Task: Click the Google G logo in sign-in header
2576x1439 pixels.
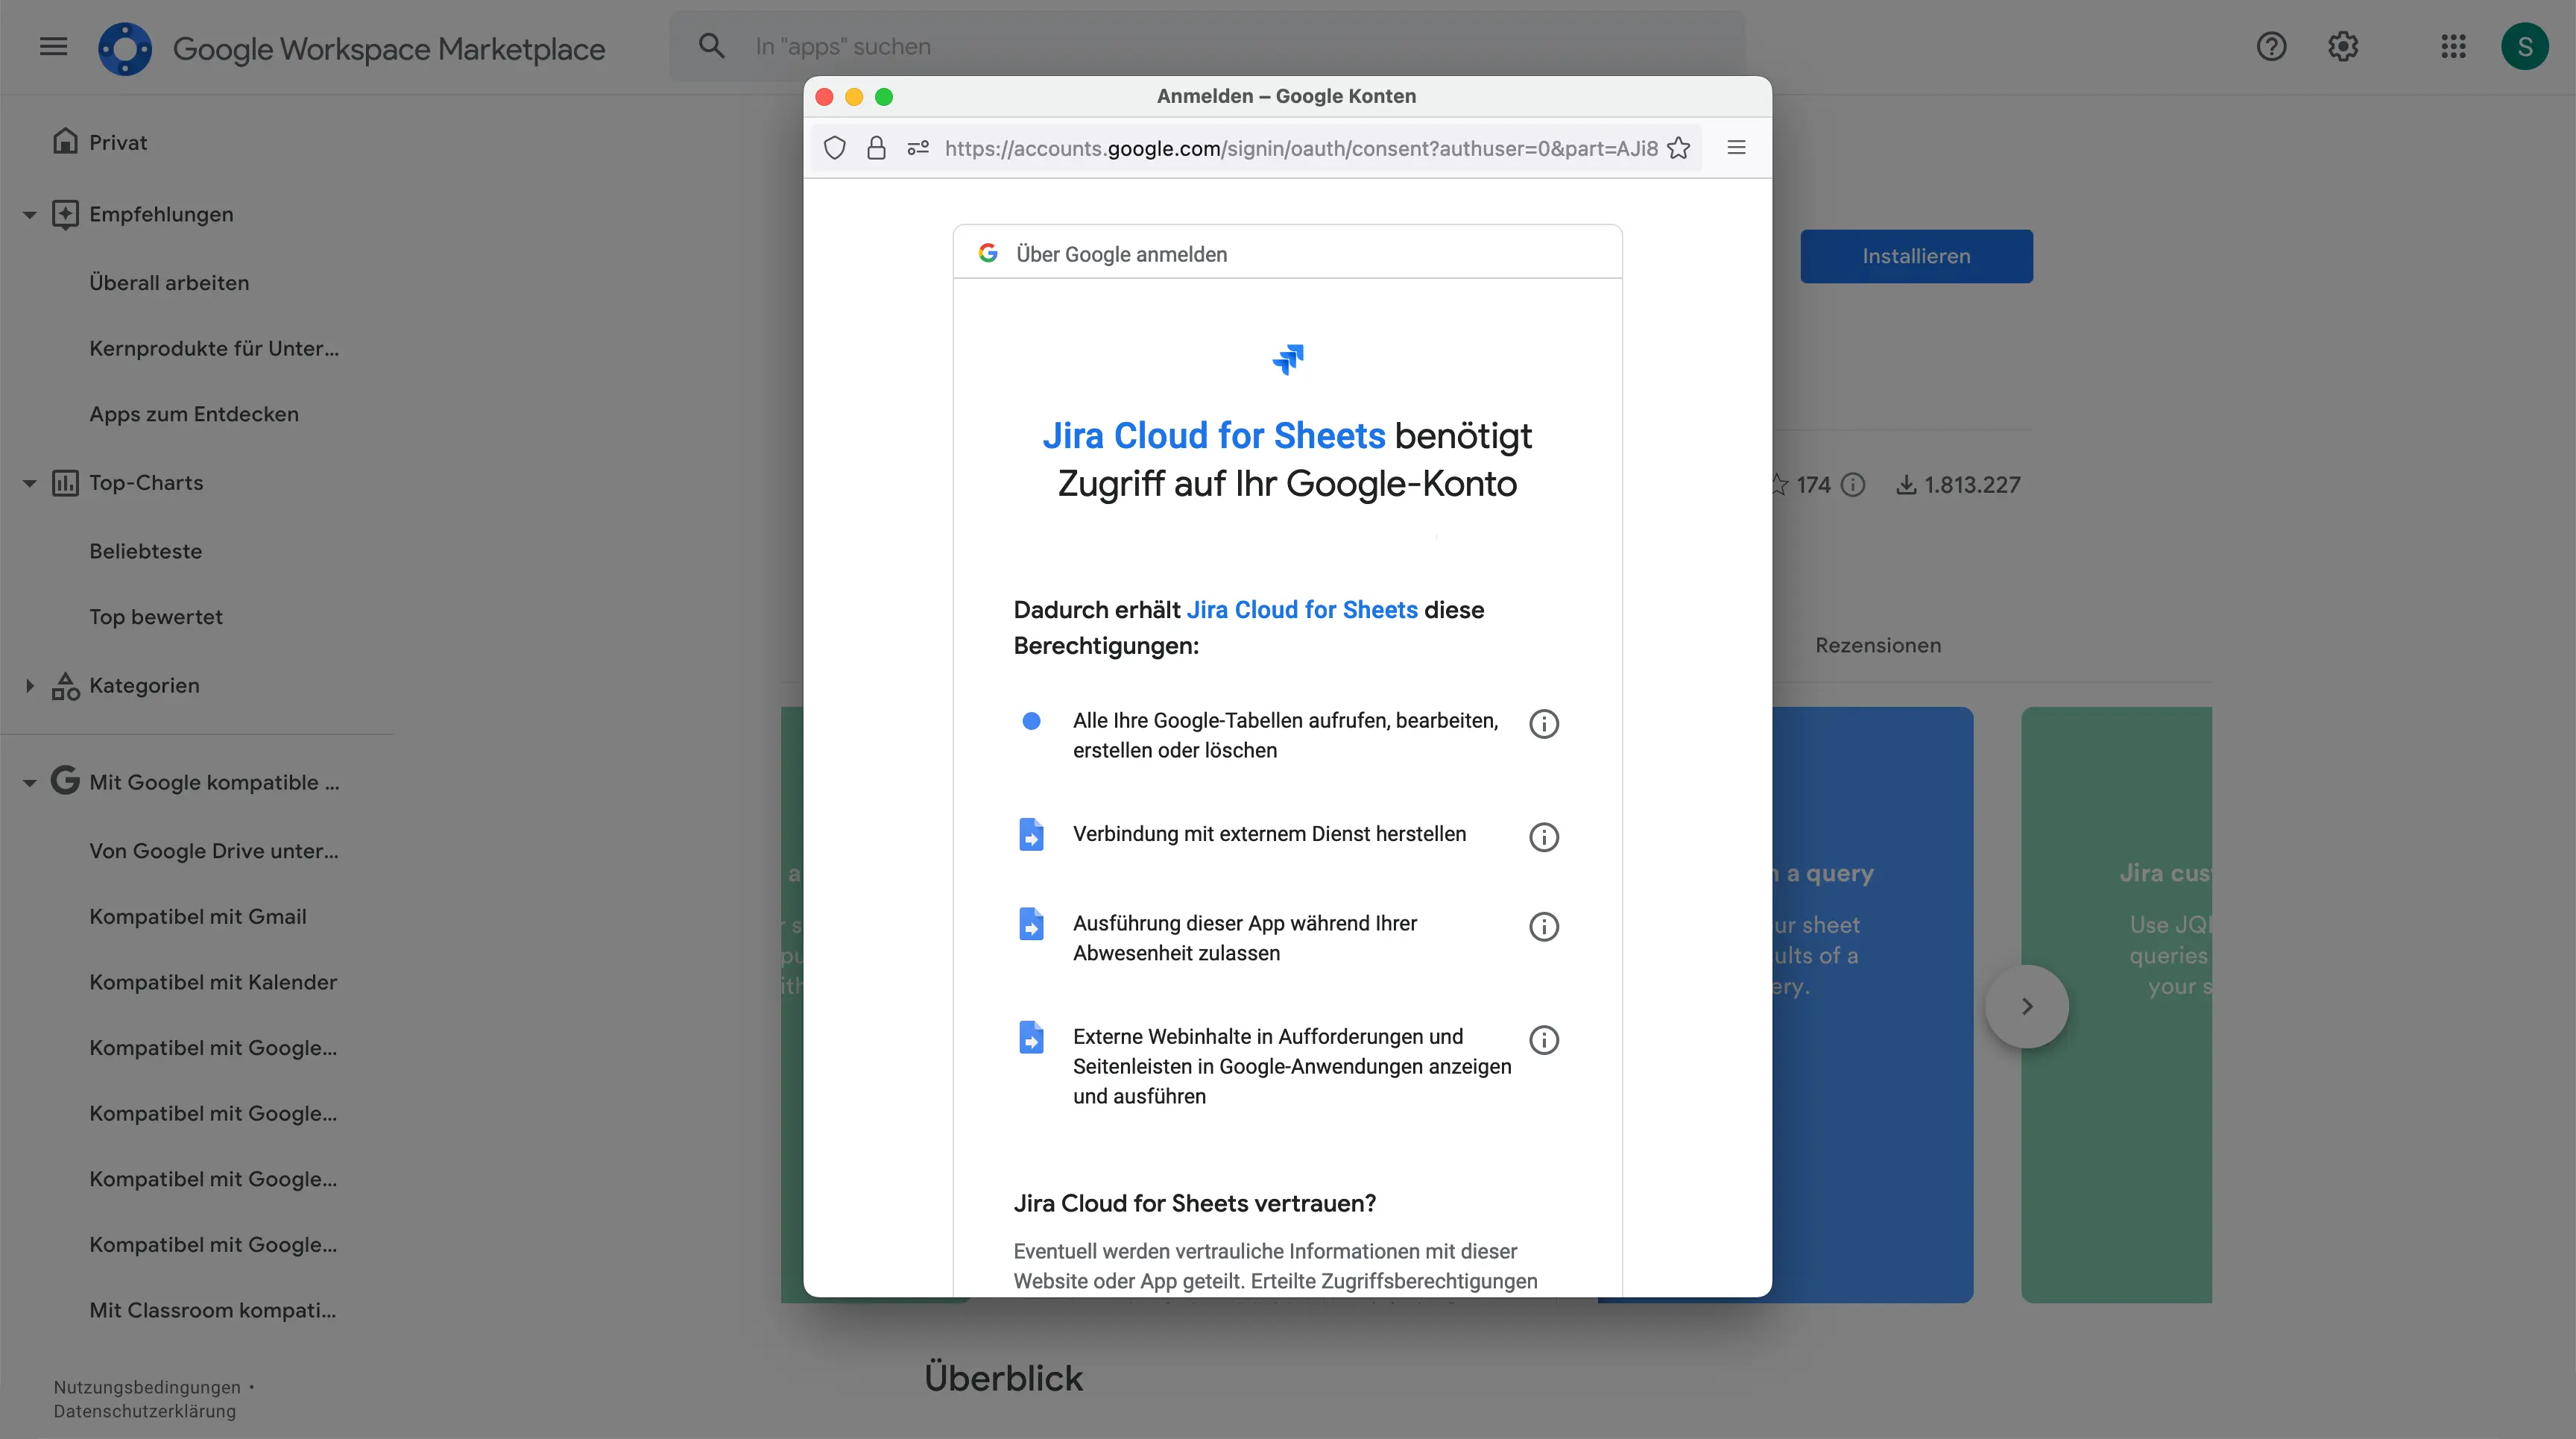Action: 988,253
